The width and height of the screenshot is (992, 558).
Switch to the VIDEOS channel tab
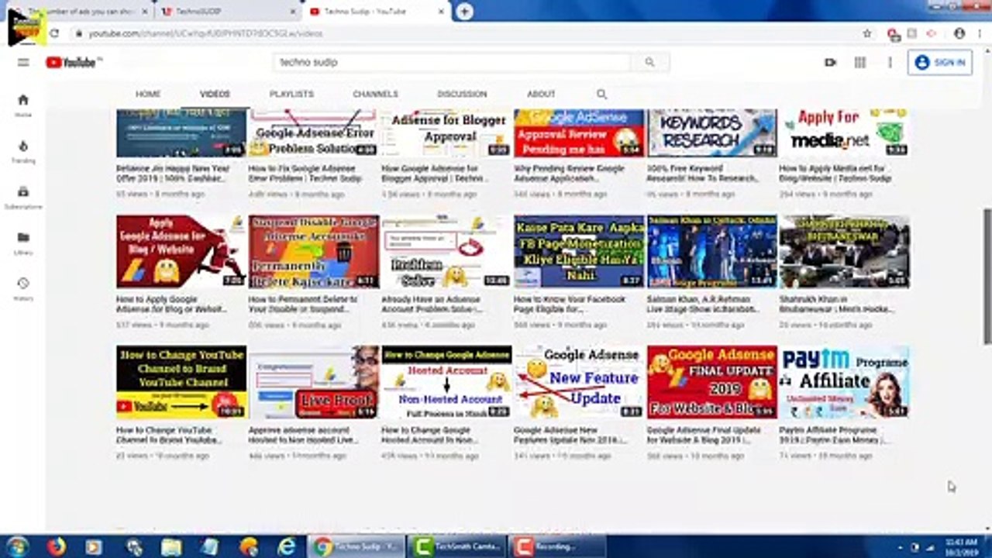click(215, 94)
